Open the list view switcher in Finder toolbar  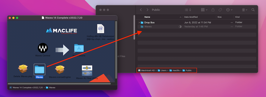(x=188, y=10)
